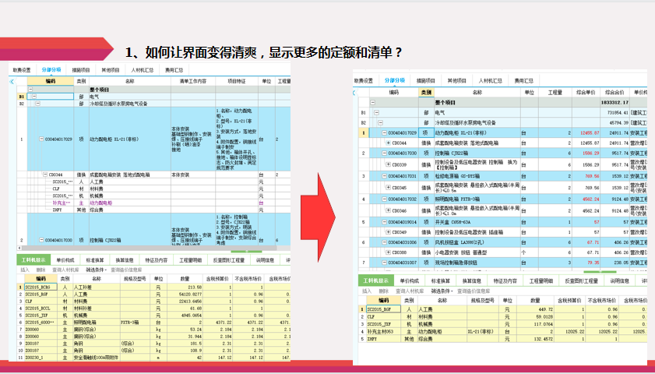Screen dimensions: 655x374
Task: Collapse 整个项目 root node in right screenshot
Action: click(x=372, y=102)
